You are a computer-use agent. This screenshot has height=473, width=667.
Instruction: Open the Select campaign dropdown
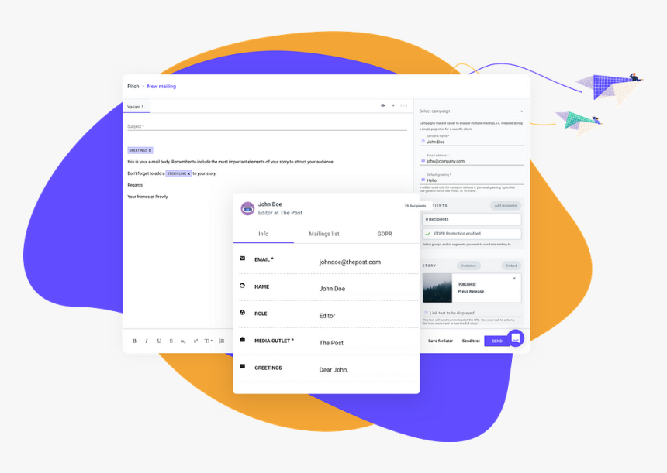click(x=472, y=111)
